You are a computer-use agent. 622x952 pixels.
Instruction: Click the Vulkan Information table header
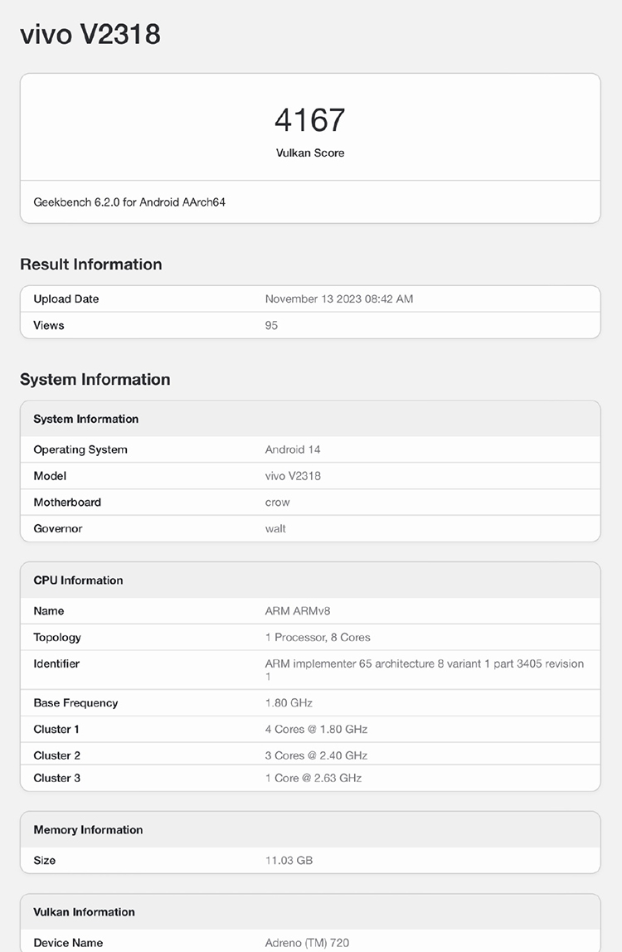pos(84,912)
